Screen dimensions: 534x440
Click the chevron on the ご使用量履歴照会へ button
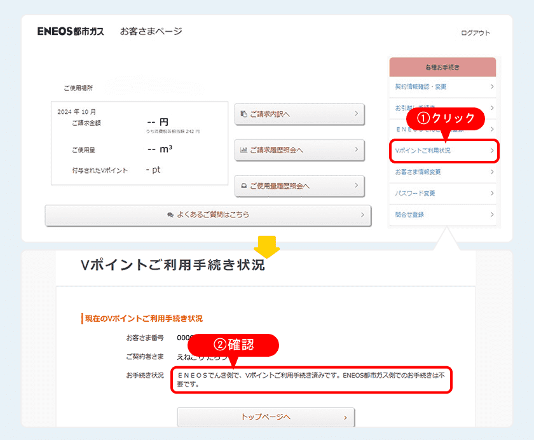point(356,185)
